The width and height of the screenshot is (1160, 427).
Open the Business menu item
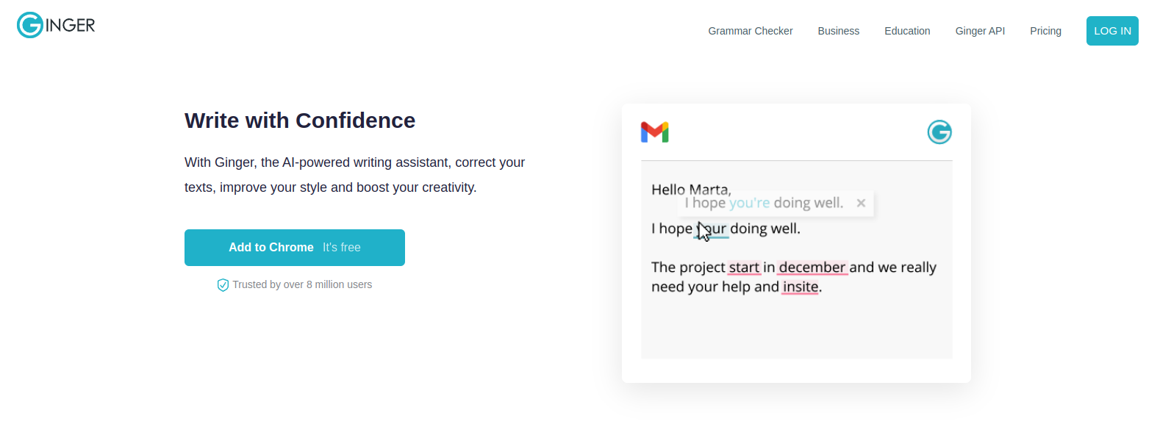[x=838, y=31]
